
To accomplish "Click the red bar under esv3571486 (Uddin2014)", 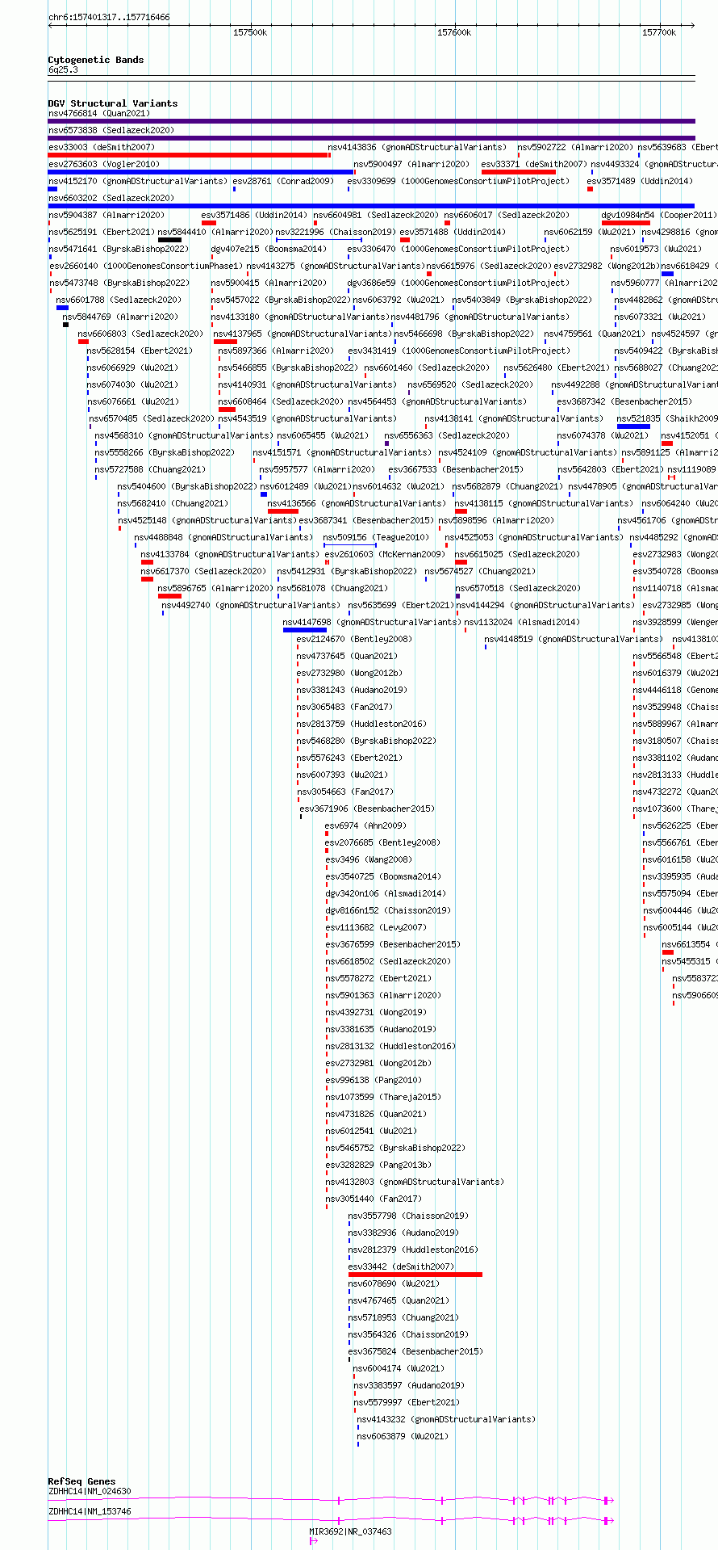I will 209,223.
